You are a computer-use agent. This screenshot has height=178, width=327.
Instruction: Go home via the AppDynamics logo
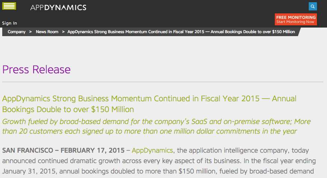tap(58, 7)
